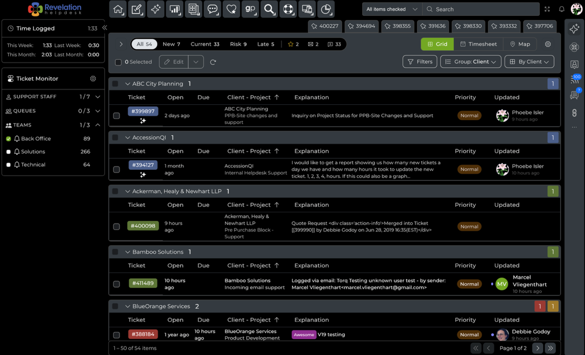
Task: Check the Solutions team checkbox
Action: pyautogui.click(x=9, y=152)
